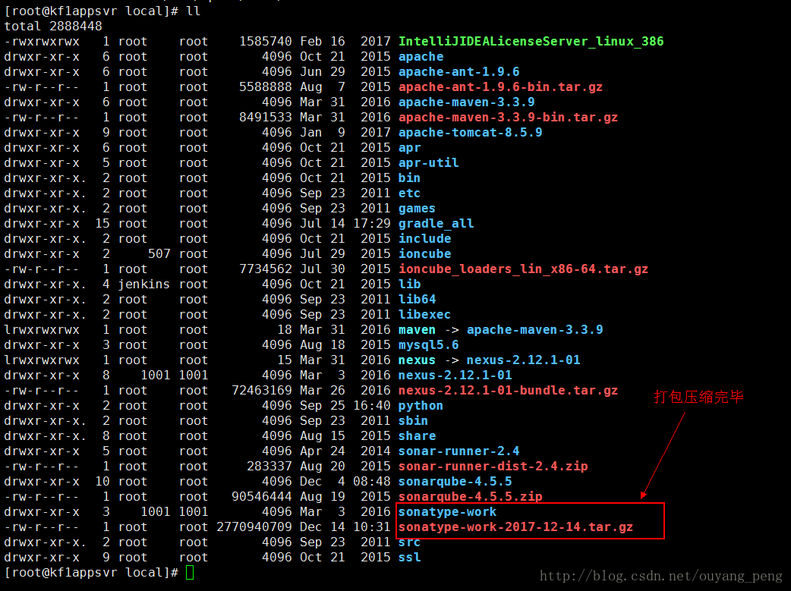Click the ssl directory name
The width and height of the screenshot is (791, 591).
pos(410,557)
